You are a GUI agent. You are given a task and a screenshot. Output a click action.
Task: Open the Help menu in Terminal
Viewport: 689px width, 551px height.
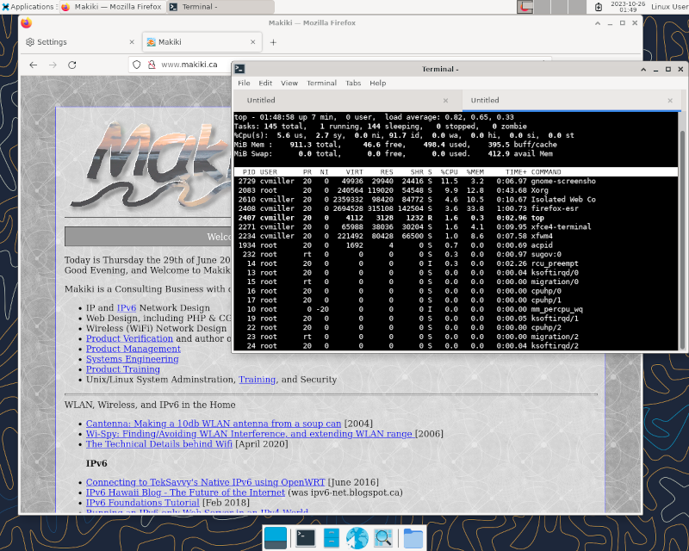[x=377, y=83]
